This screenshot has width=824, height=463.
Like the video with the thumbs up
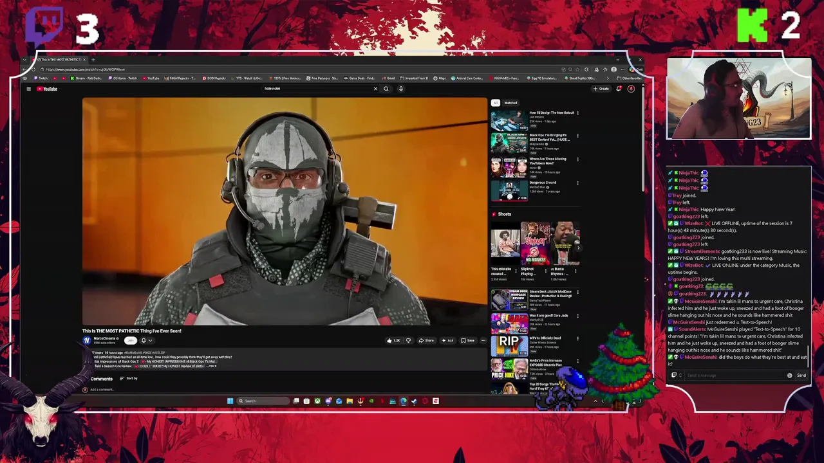tap(393, 341)
